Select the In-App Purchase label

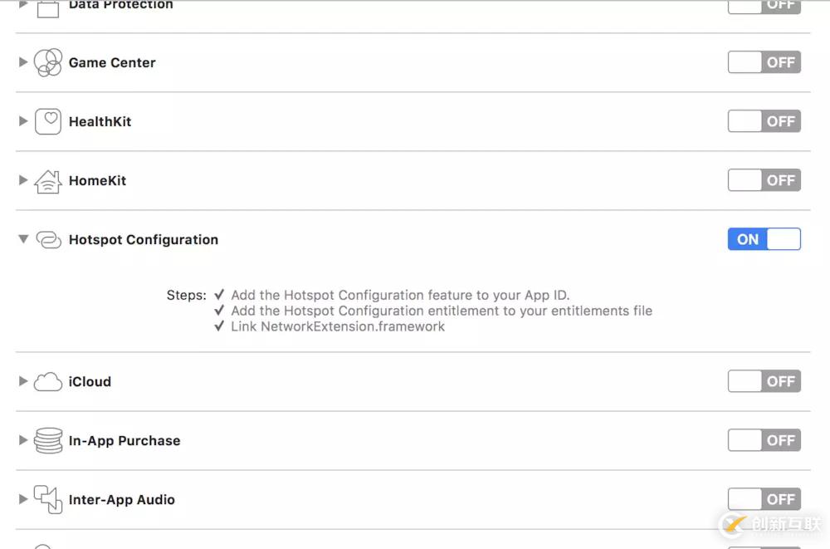coord(124,441)
